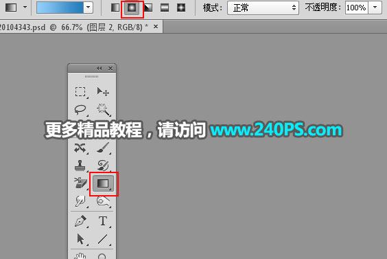The width and height of the screenshot is (387, 259).
Task: Click the 不透明度 100% input field
Action: click(356, 8)
